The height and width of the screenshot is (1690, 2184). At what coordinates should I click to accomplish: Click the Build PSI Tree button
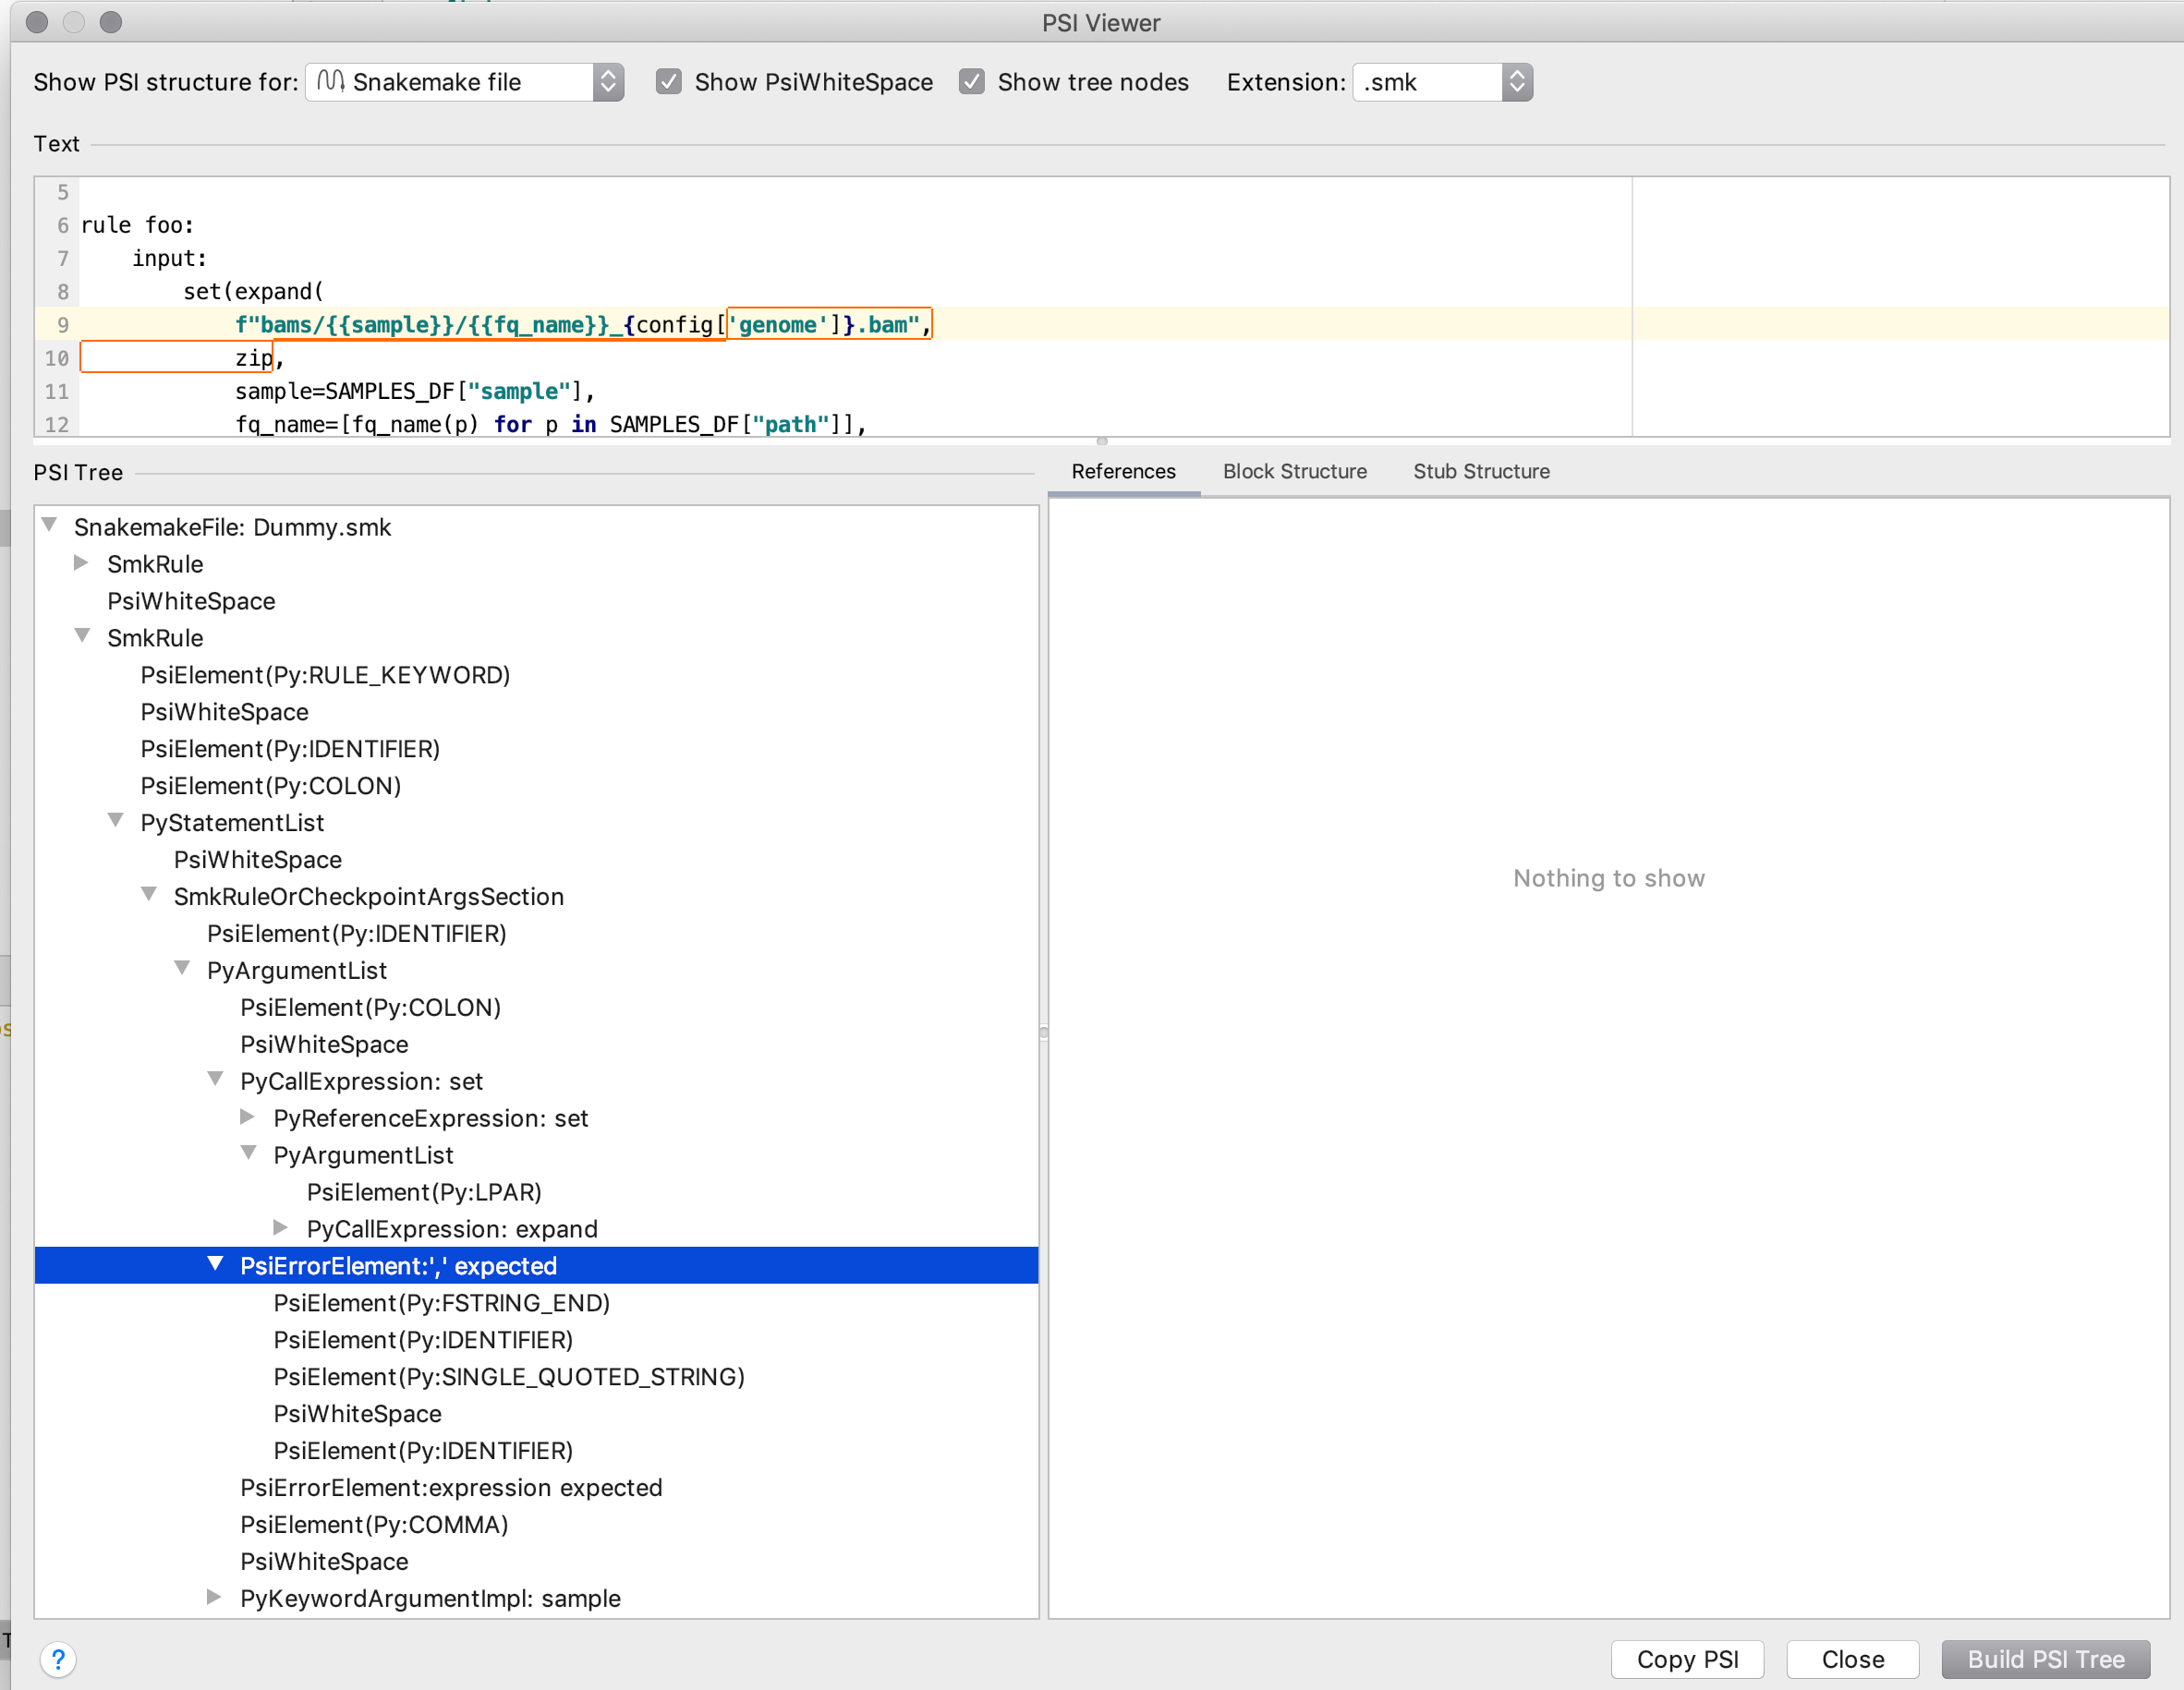tap(2046, 1659)
